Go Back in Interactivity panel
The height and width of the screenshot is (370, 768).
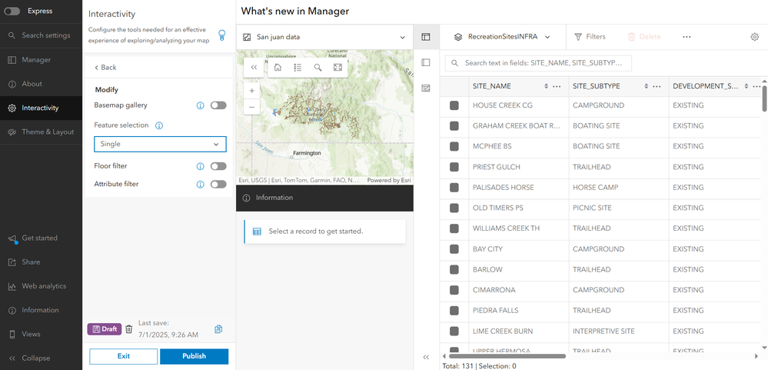pos(106,67)
